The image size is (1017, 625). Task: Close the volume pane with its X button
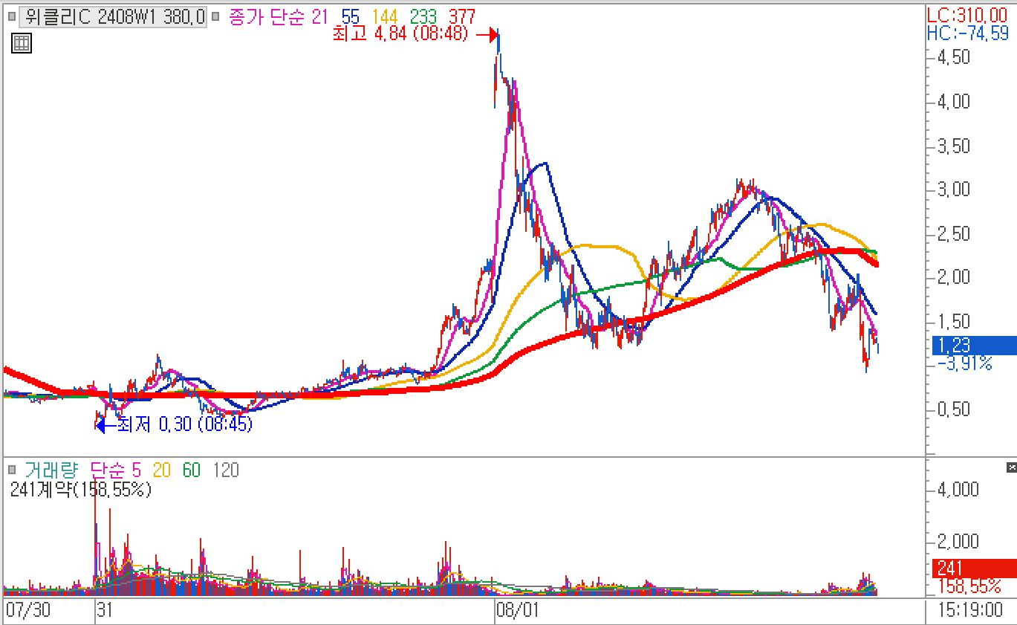(1011, 467)
